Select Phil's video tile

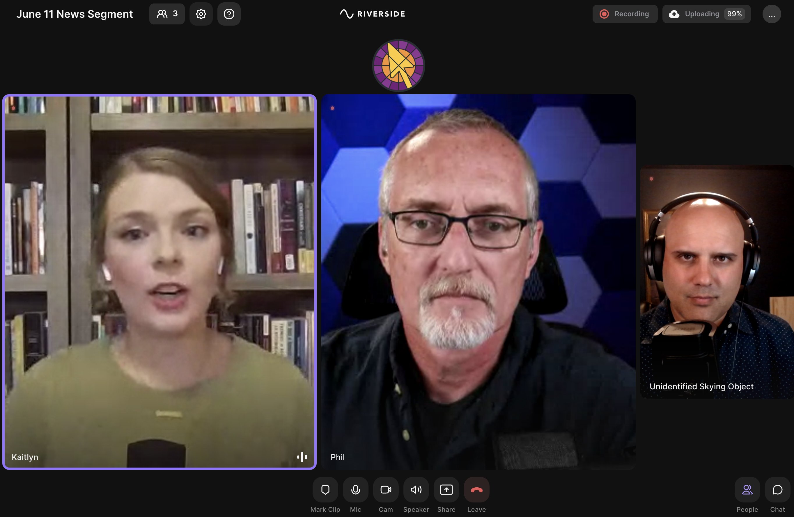(478, 282)
